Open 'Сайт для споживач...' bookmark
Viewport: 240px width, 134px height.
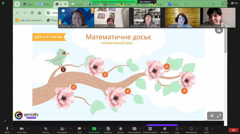pyautogui.click(x=29, y=20)
